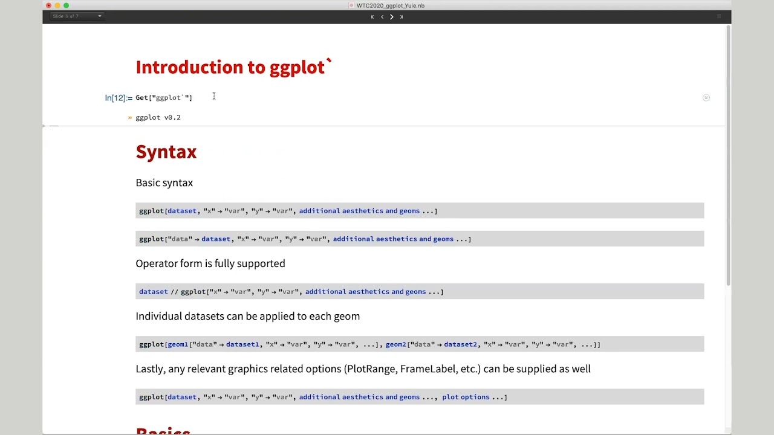
Task: Click the Basic syntax text
Action: coord(164,182)
